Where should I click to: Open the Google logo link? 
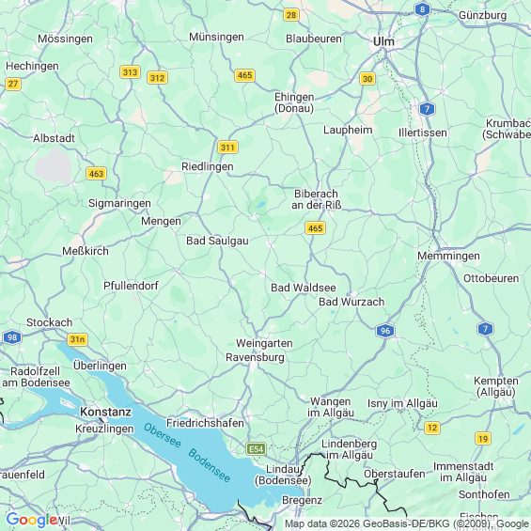pyautogui.click(x=31, y=520)
